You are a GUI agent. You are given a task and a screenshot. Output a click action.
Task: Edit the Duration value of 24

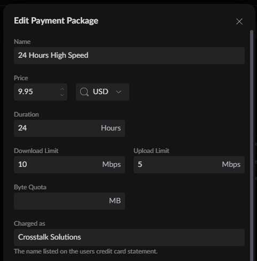[x=69, y=128]
